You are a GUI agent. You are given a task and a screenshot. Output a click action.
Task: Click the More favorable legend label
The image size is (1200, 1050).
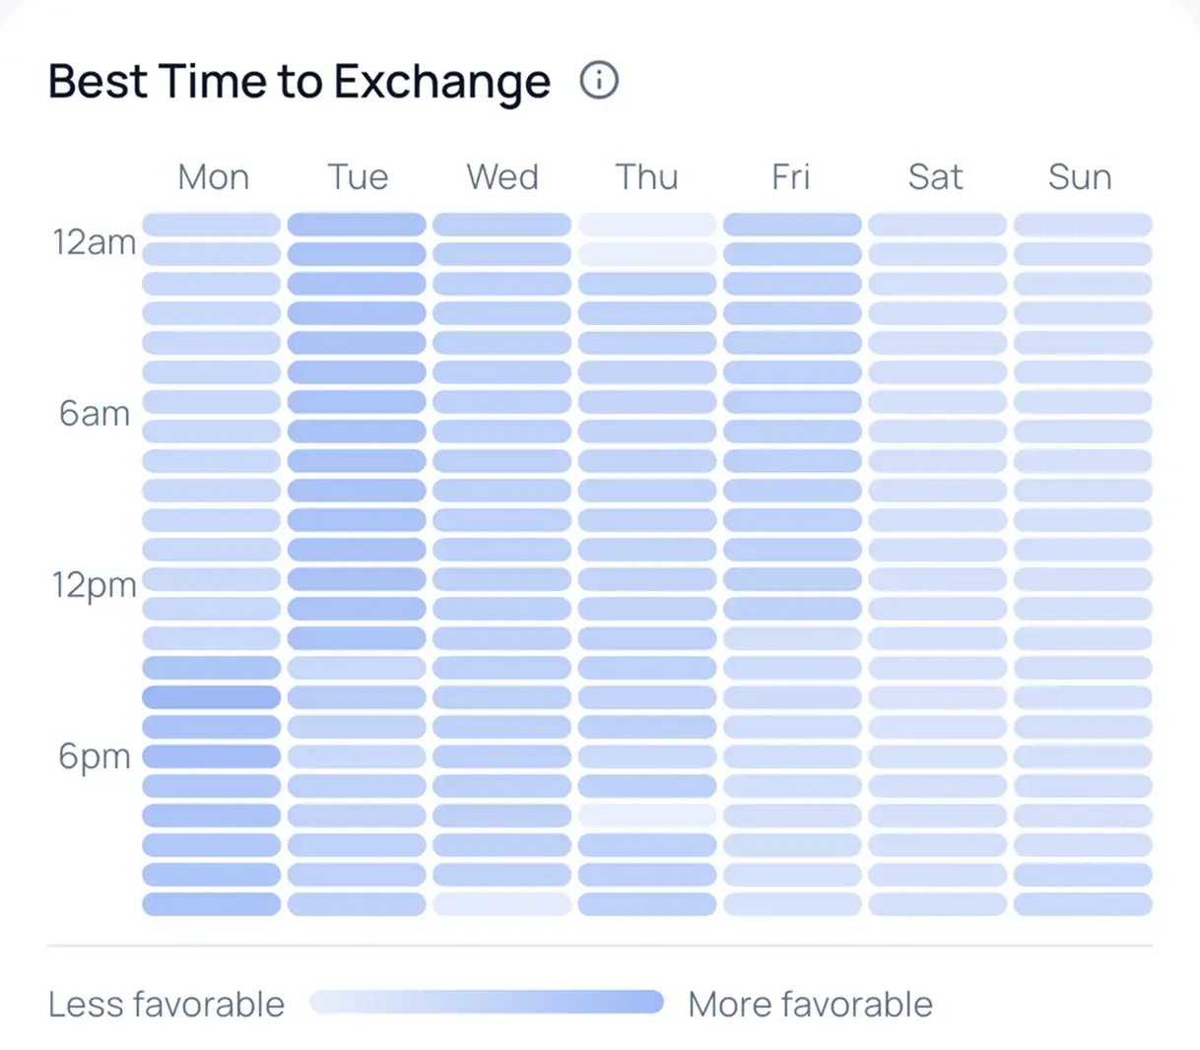tap(810, 1004)
